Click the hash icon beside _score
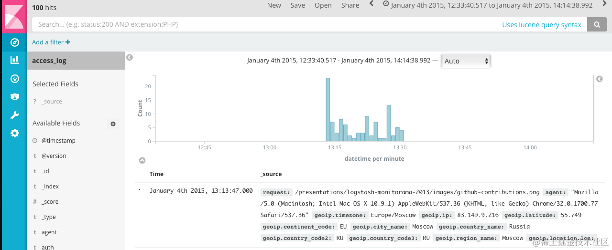This screenshot has height=250, width=612. [35, 202]
